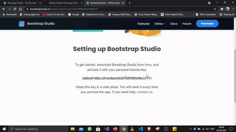Open the Features page
The height and width of the screenshot is (132, 236).
tap(143, 23)
